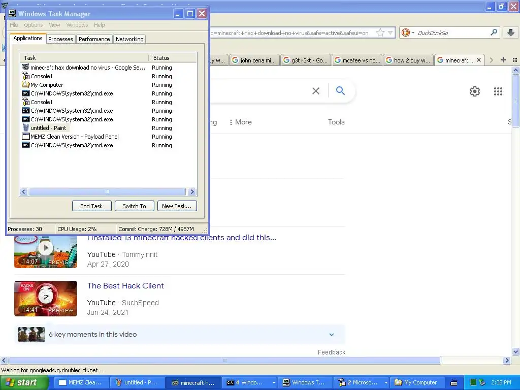Image resolution: width=520 pixels, height=390 pixels.
Task: Switch to the Processes tab
Action: click(60, 39)
